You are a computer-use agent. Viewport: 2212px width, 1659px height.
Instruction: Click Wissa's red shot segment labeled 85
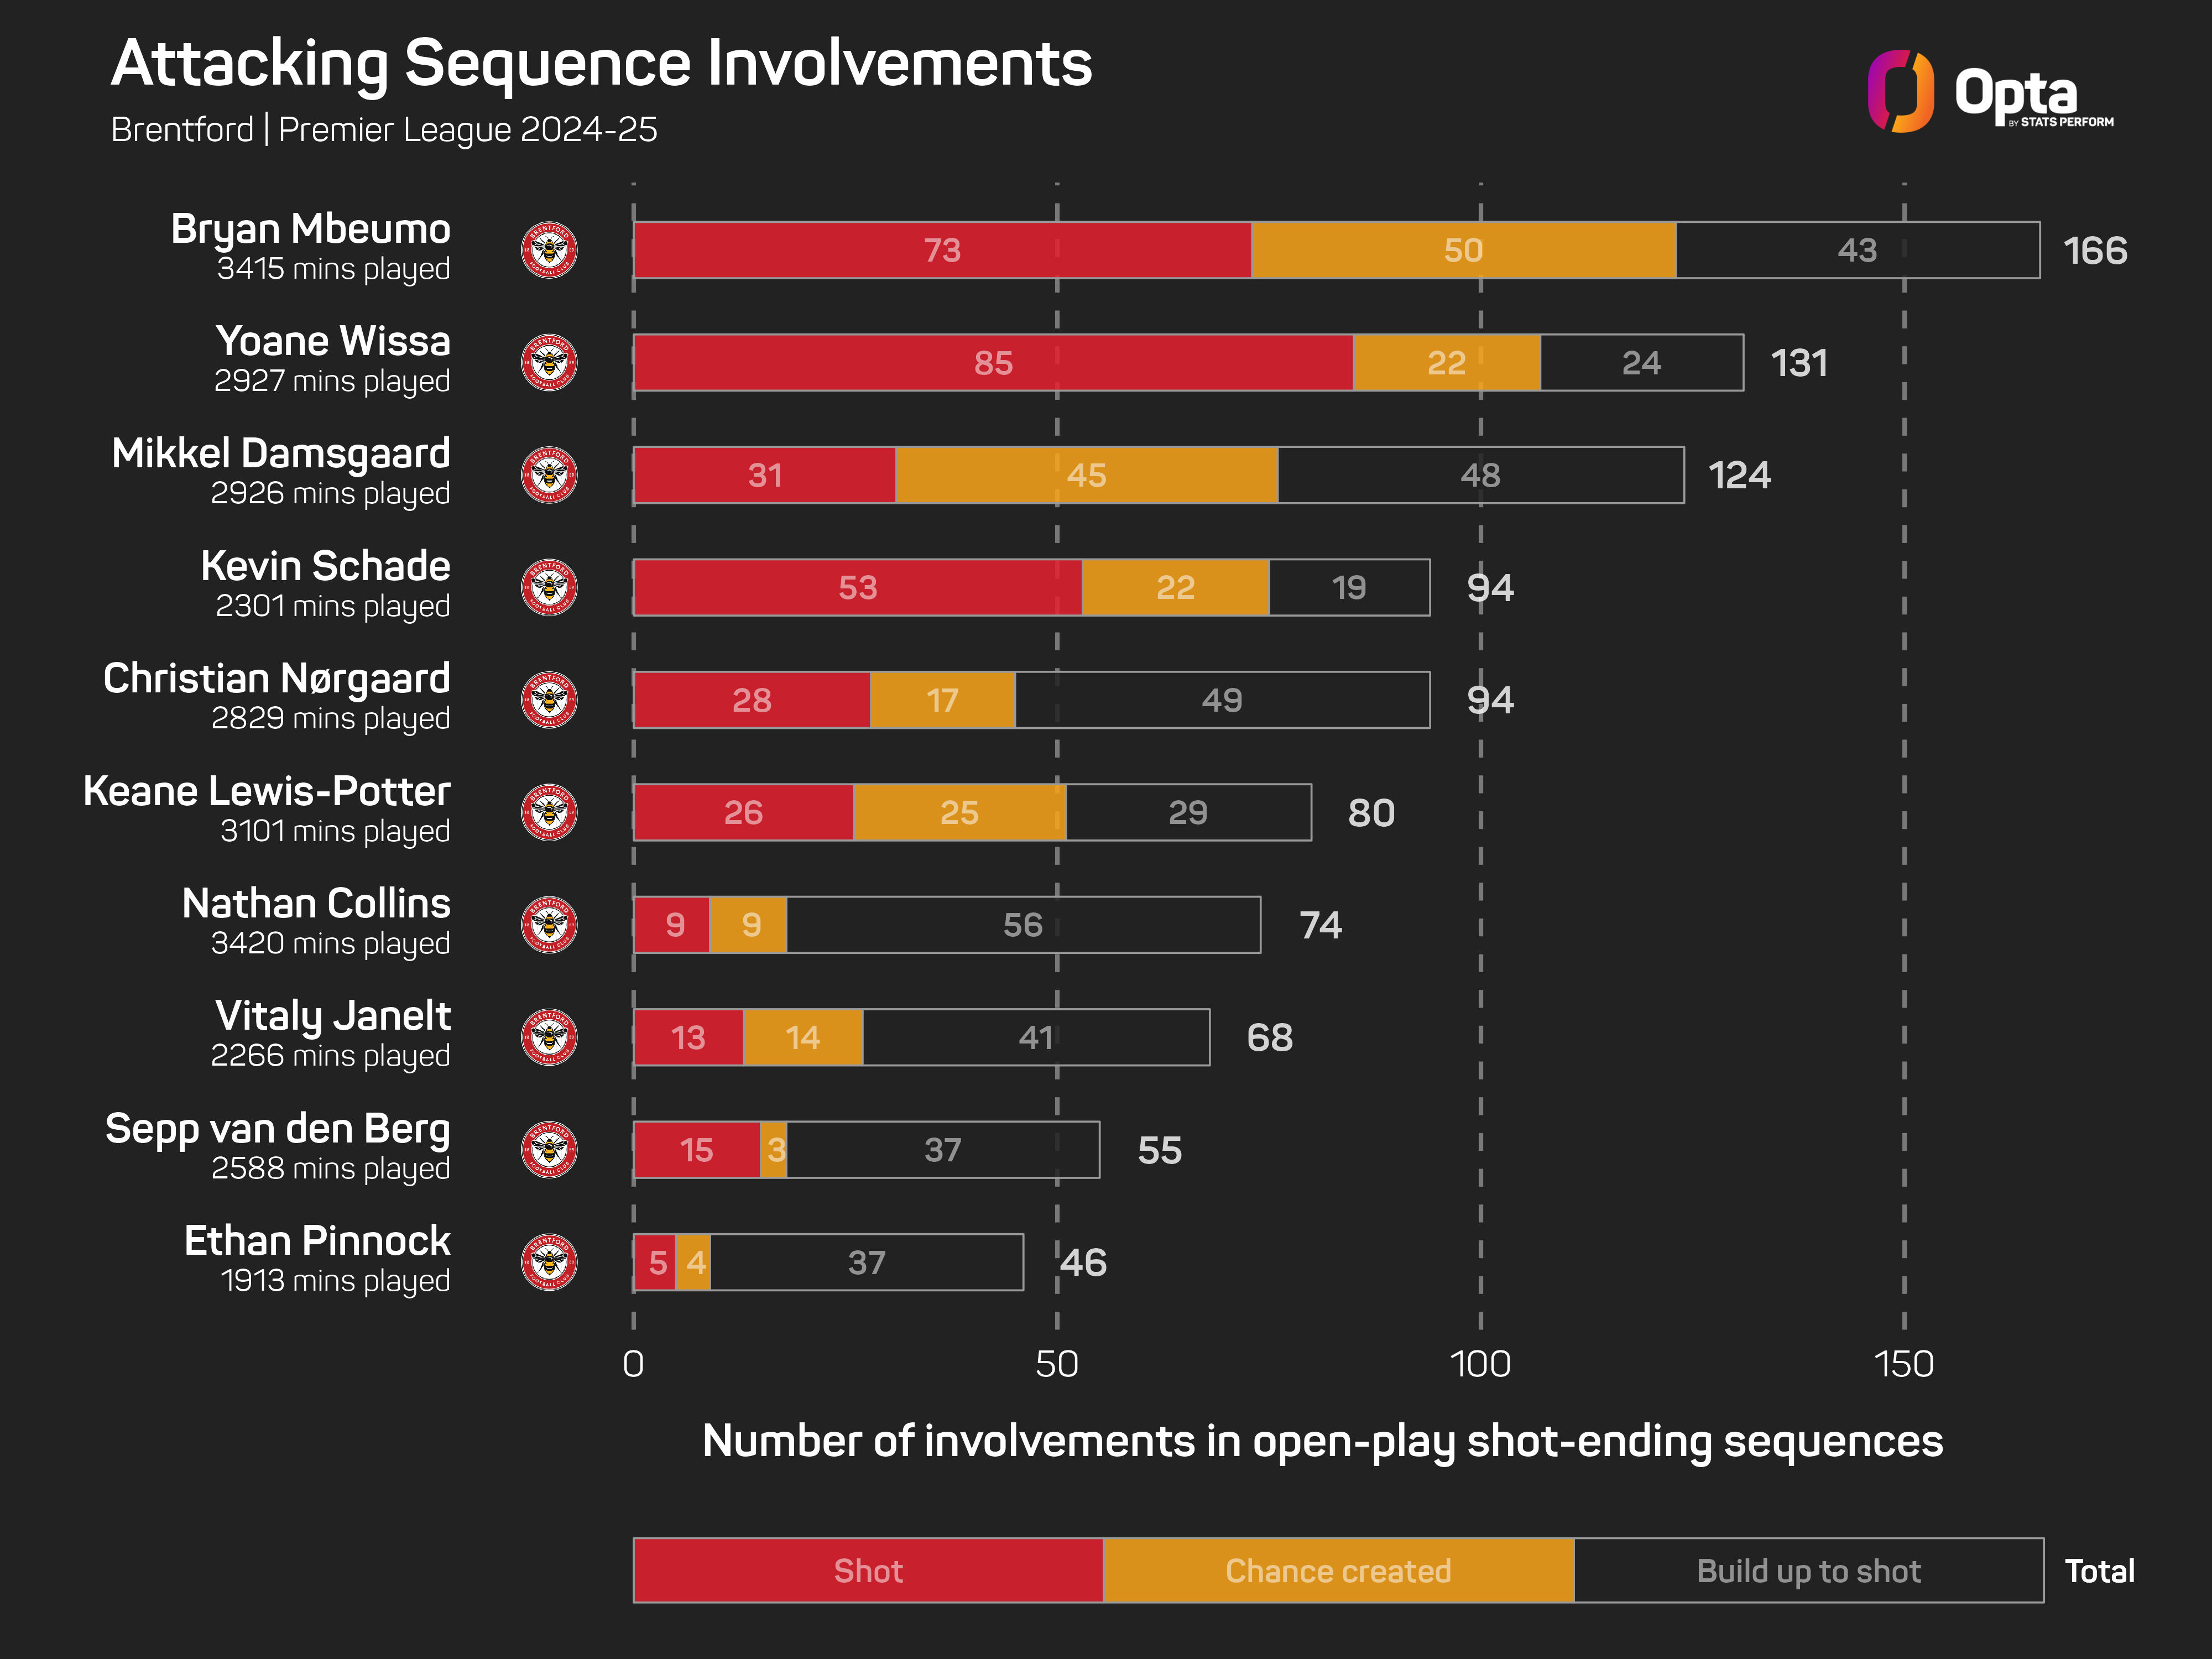pyautogui.click(x=993, y=362)
